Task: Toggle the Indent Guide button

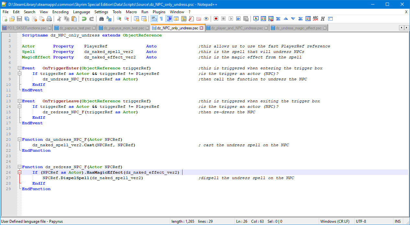Action: tap(169, 19)
